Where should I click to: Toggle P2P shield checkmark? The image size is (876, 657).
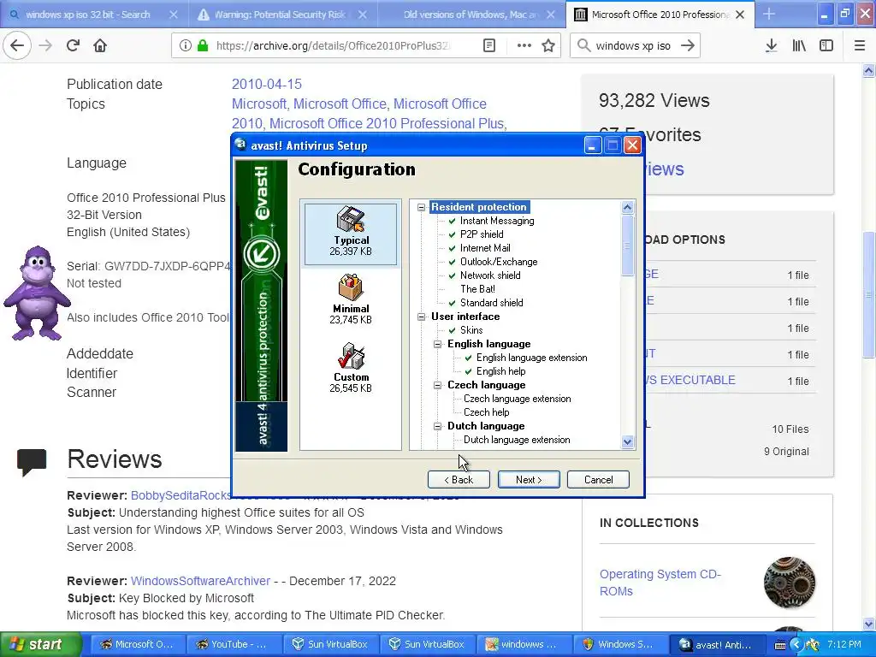452,234
